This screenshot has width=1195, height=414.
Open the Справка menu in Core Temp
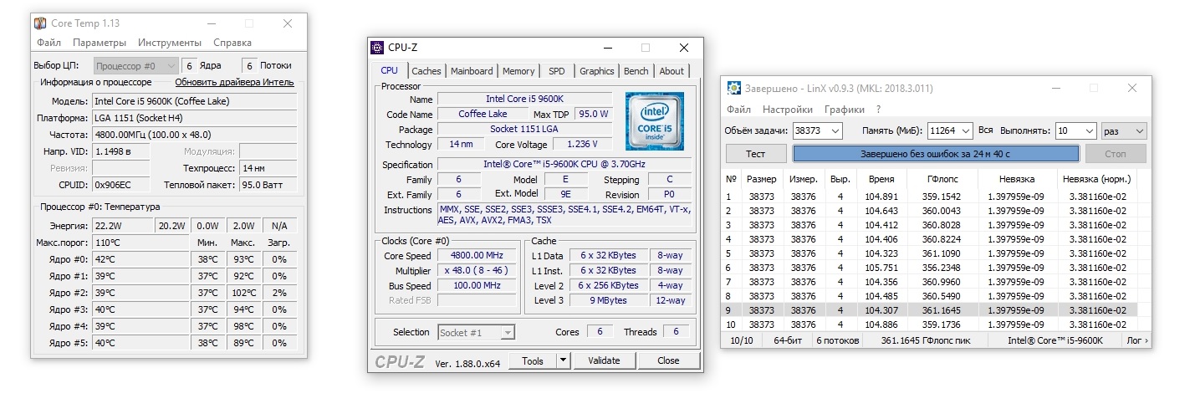point(232,43)
